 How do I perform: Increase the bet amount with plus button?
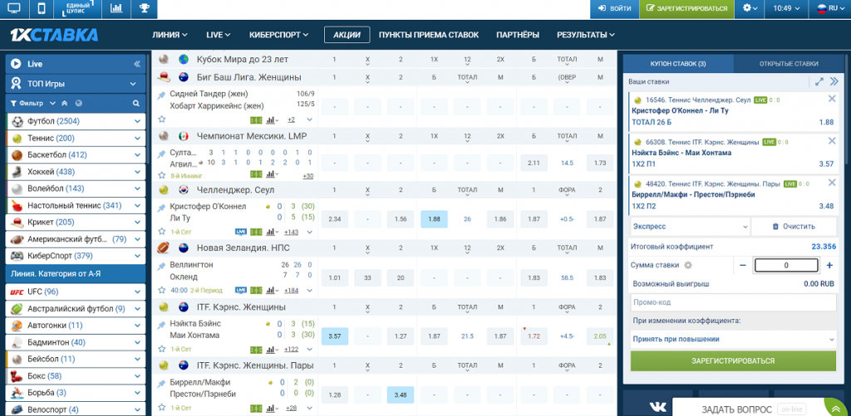(829, 265)
